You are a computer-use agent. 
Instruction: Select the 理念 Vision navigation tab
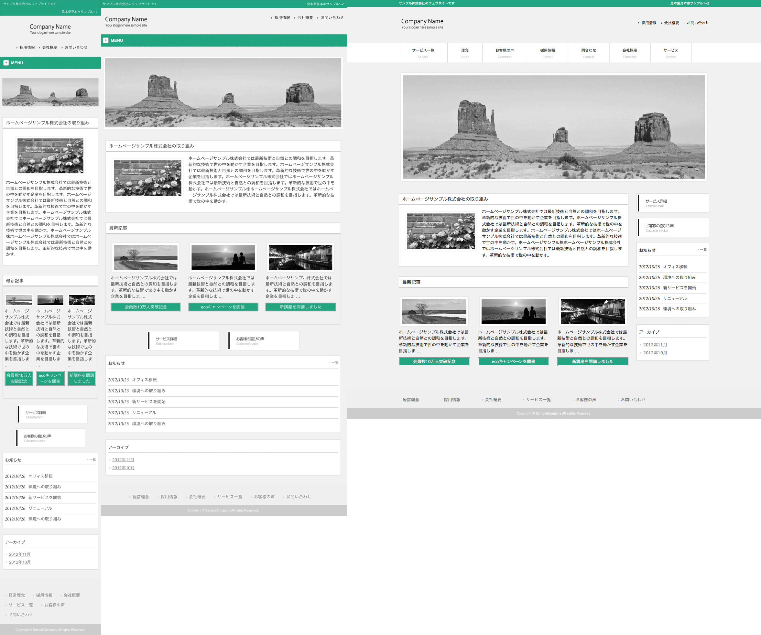point(464,52)
